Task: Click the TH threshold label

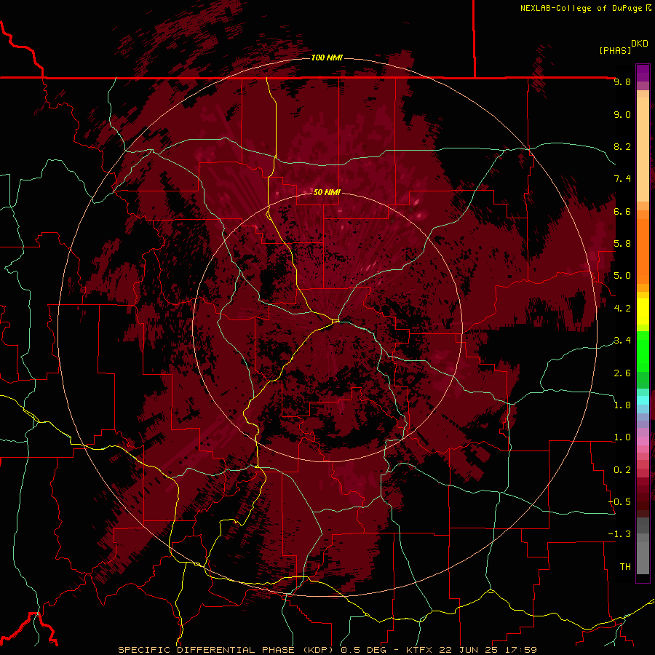Action: tap(625, 567)
